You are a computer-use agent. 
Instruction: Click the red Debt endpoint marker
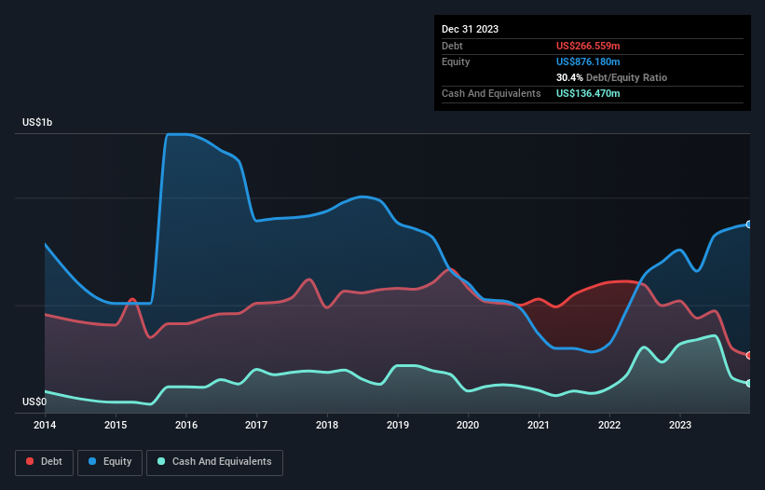pos(749,356)
